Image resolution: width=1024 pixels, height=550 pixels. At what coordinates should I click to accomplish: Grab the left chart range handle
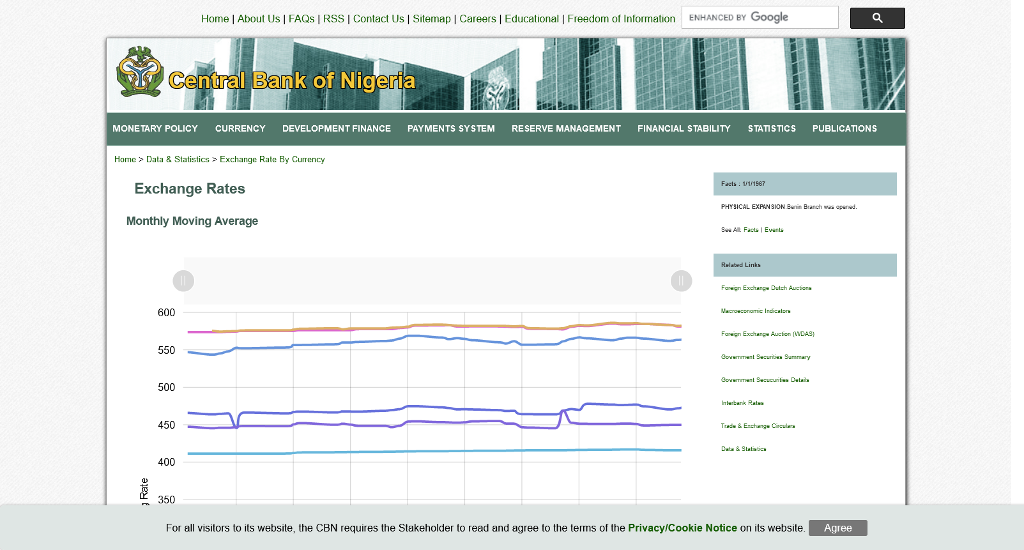(x=183, y=281)
